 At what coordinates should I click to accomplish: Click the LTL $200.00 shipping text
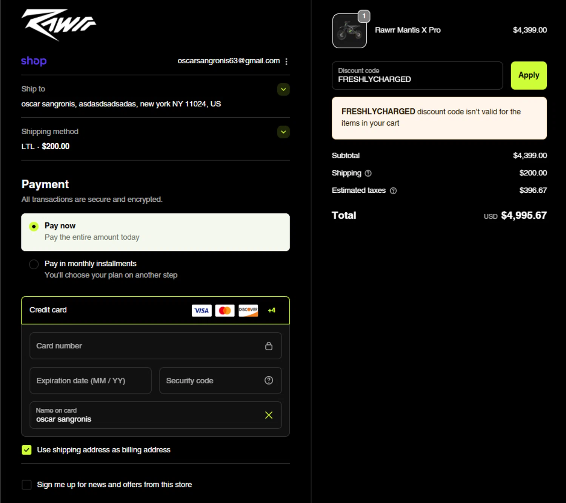(x=45, y=146)
